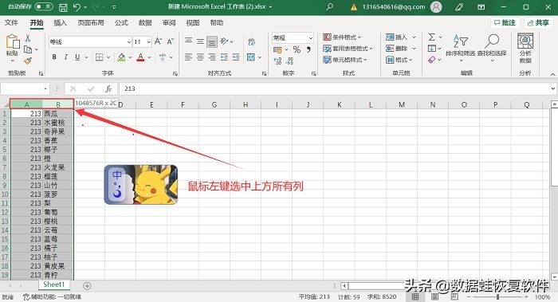Switch to Page Layout view in status bar
Viewport: 558px width, 302px height.
click(435, 296)
